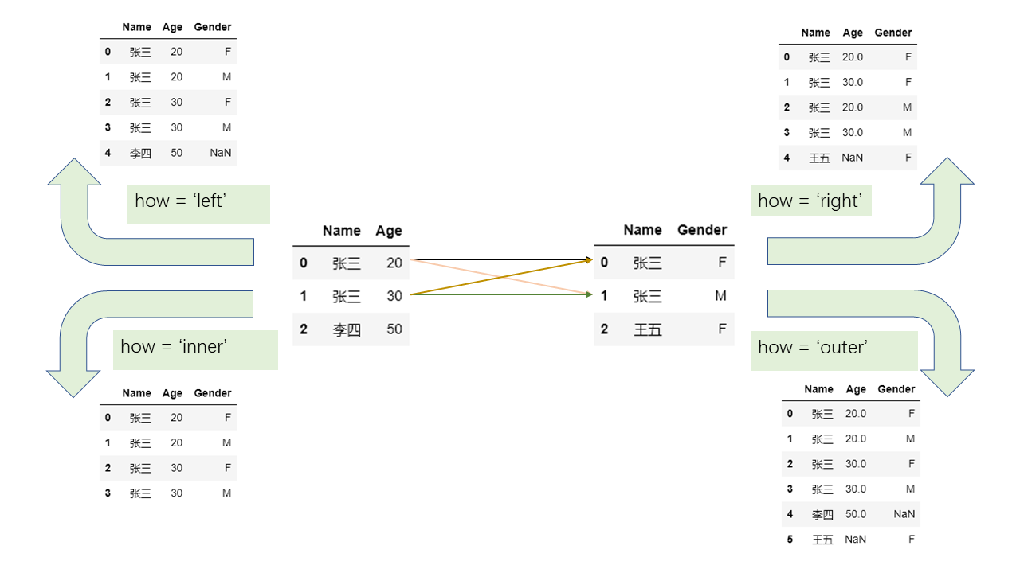Click the Name header in the left-join table

tap(136, 27)
